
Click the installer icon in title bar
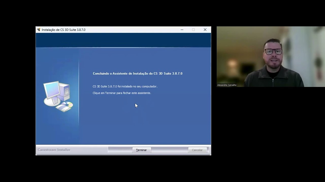(39, 30)
